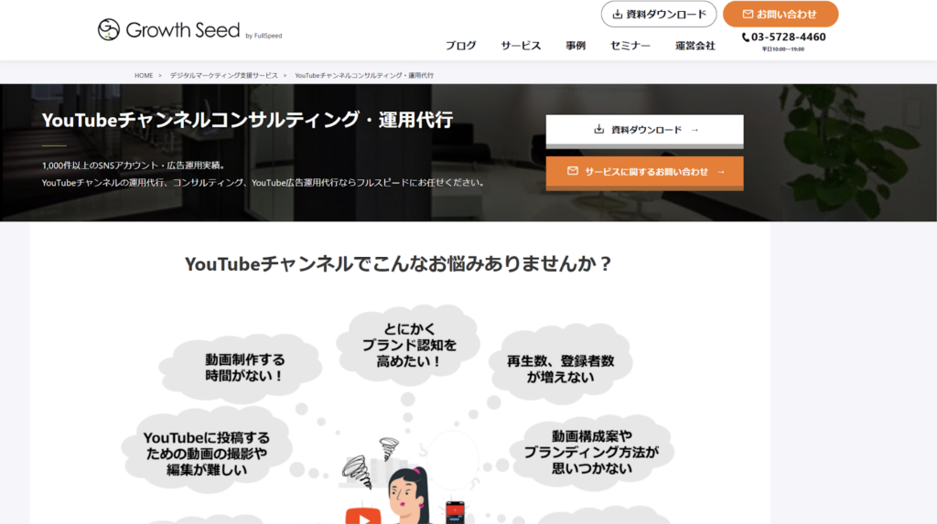
Task: Go to HOME in breadcrumb
Action: click(x=144, y=75)
